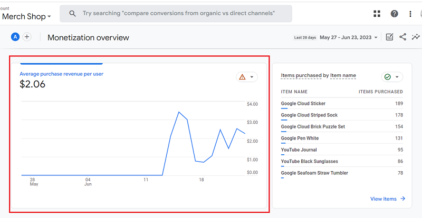
Task: Open the Google apps grid icon
Action: click(x=377, y=14)
